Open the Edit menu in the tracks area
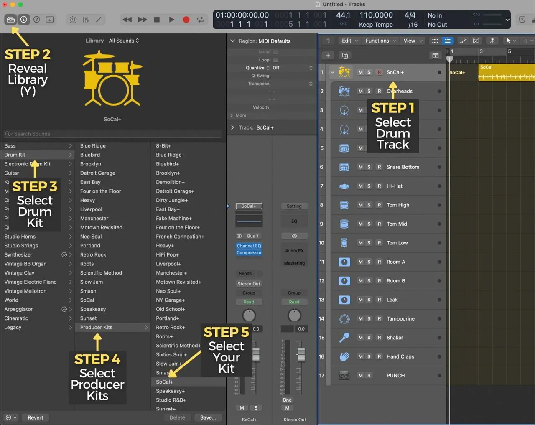Screen dimensions: 535x425 click(x=349, y=41)
